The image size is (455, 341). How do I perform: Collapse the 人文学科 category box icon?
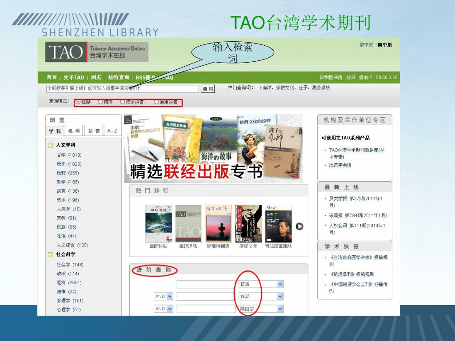(51, 145)
